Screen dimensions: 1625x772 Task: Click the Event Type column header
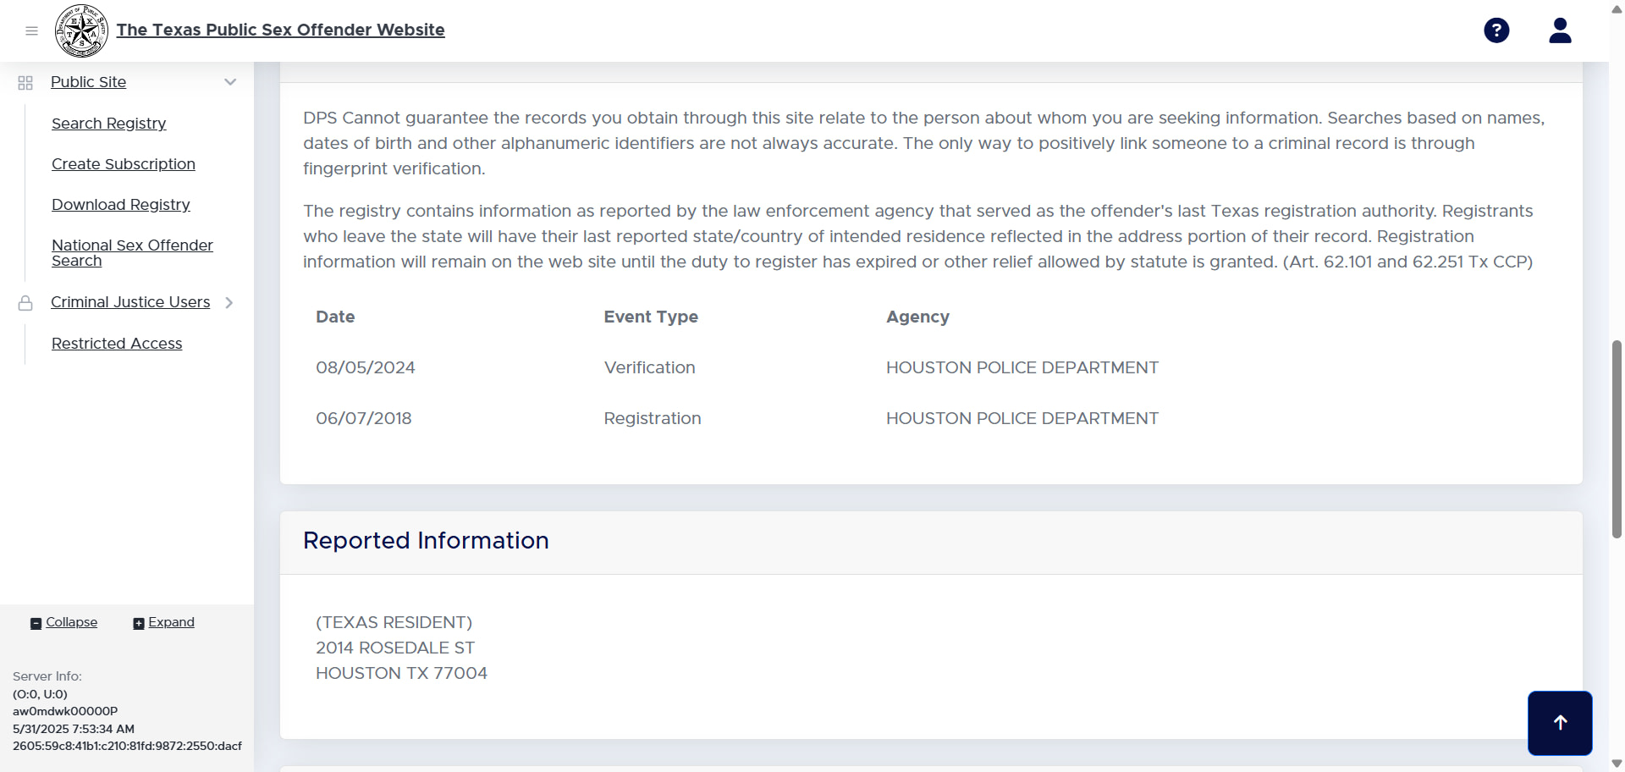(651, 317)
